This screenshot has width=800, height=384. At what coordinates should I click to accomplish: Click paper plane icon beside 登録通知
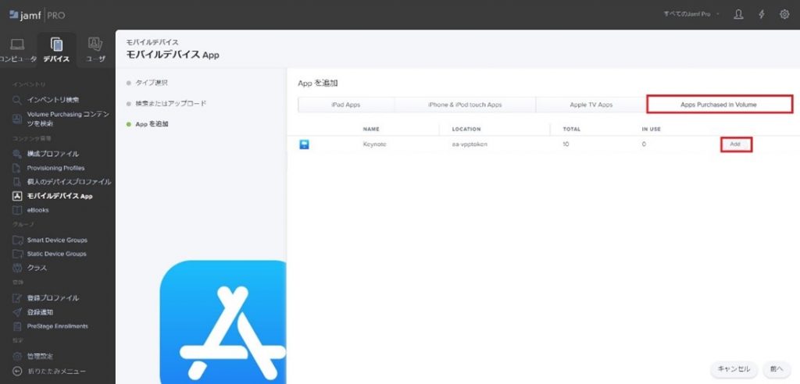point(17,312)
